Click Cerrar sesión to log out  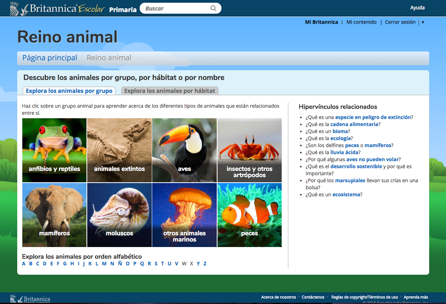pos(400,22)
